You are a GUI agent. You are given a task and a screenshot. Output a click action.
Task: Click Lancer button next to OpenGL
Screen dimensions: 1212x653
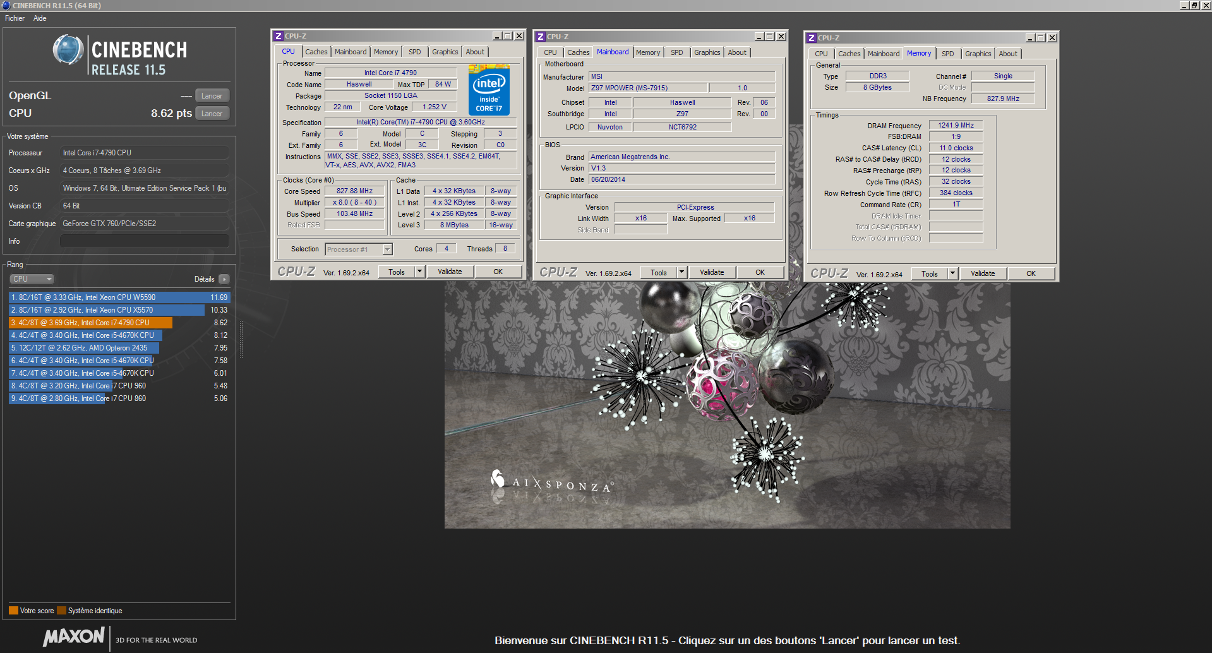(x=212, y=96)
